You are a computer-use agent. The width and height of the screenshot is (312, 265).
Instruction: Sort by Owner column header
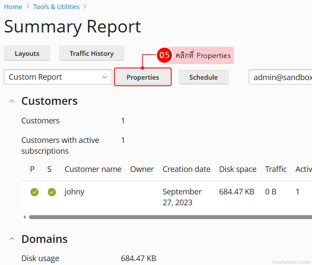point(142,169)
